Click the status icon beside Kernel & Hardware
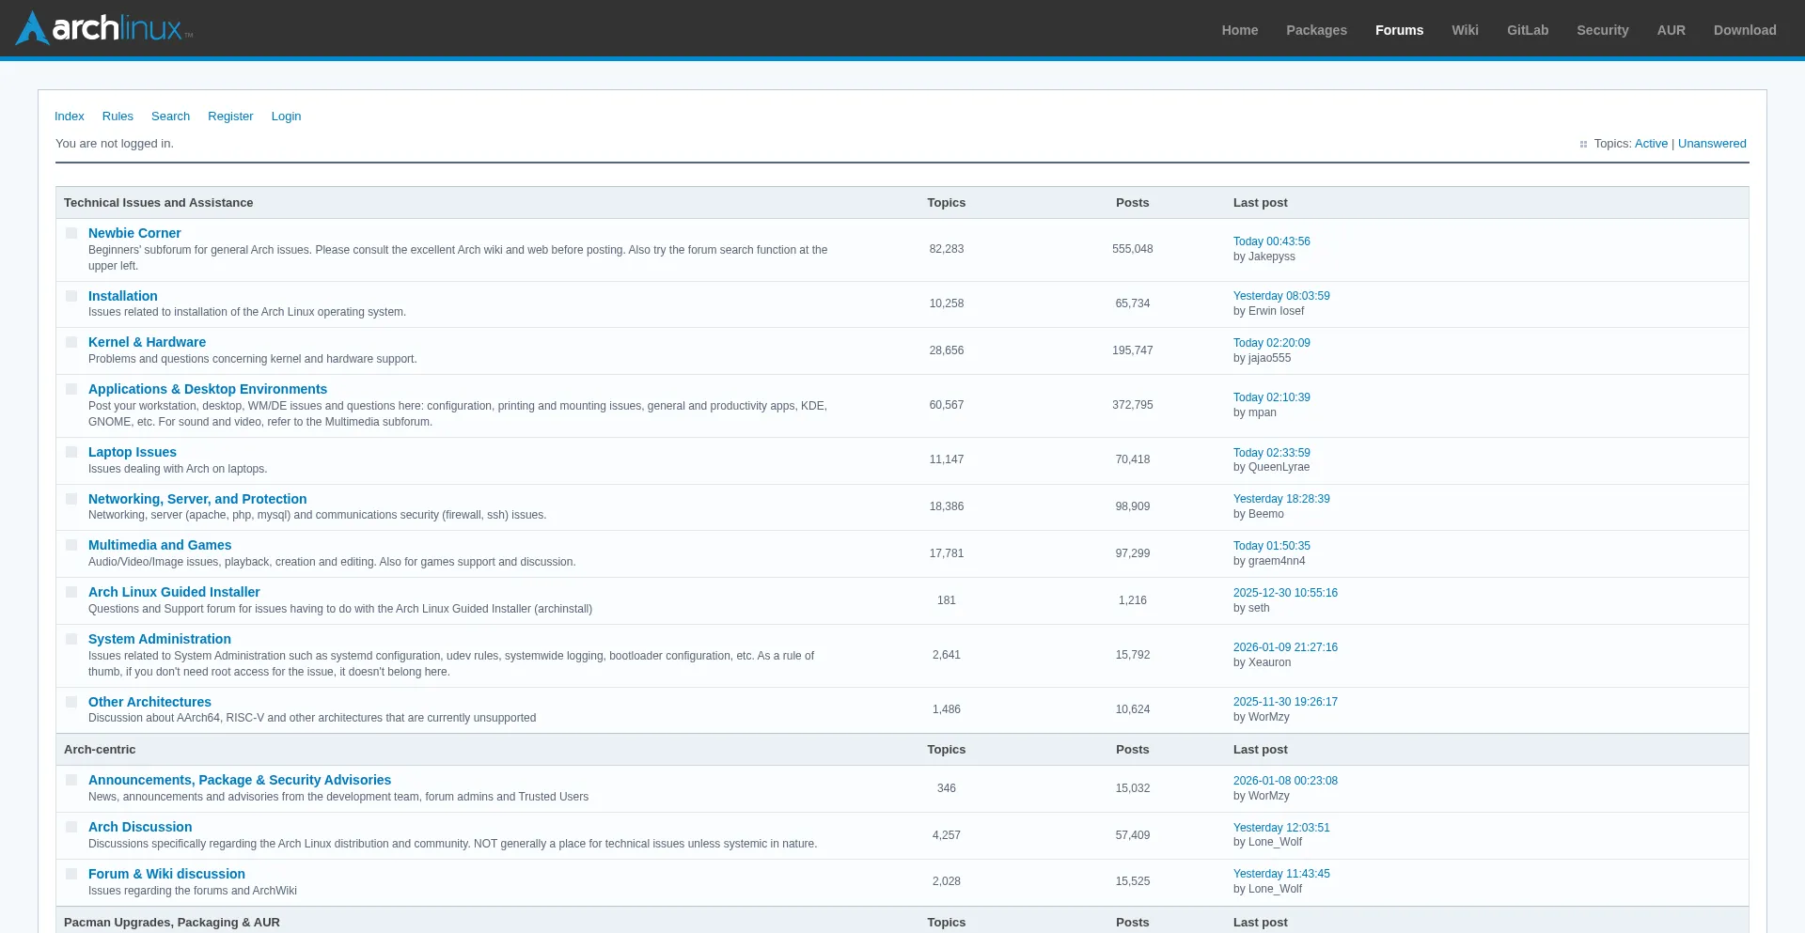The height and width of the screenshot is (933, 1805). click(71, 342)
